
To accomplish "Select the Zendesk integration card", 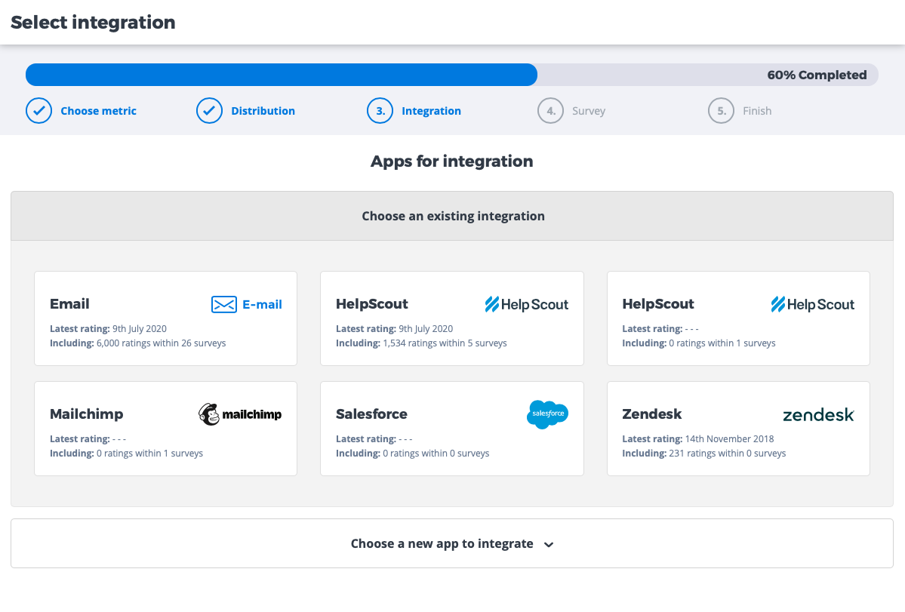I will pyautogui.click(x=738, y=429).
